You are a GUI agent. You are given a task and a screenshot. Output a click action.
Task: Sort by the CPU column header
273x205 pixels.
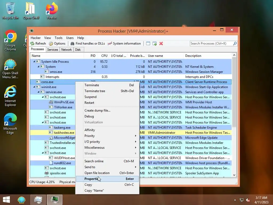103,56
